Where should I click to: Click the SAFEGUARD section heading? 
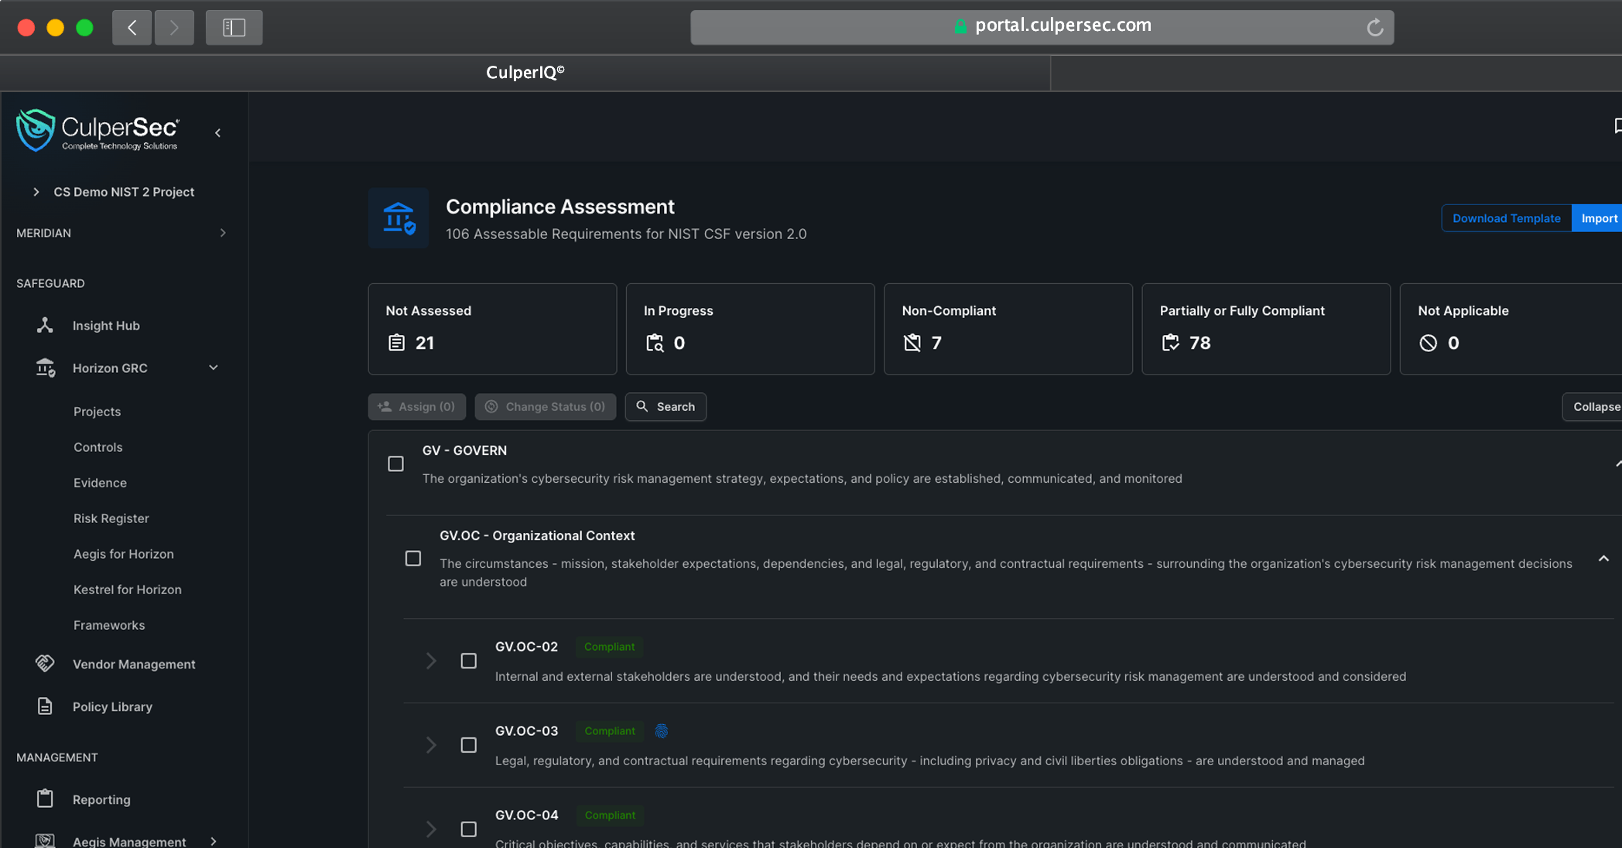tap(50, 283)
